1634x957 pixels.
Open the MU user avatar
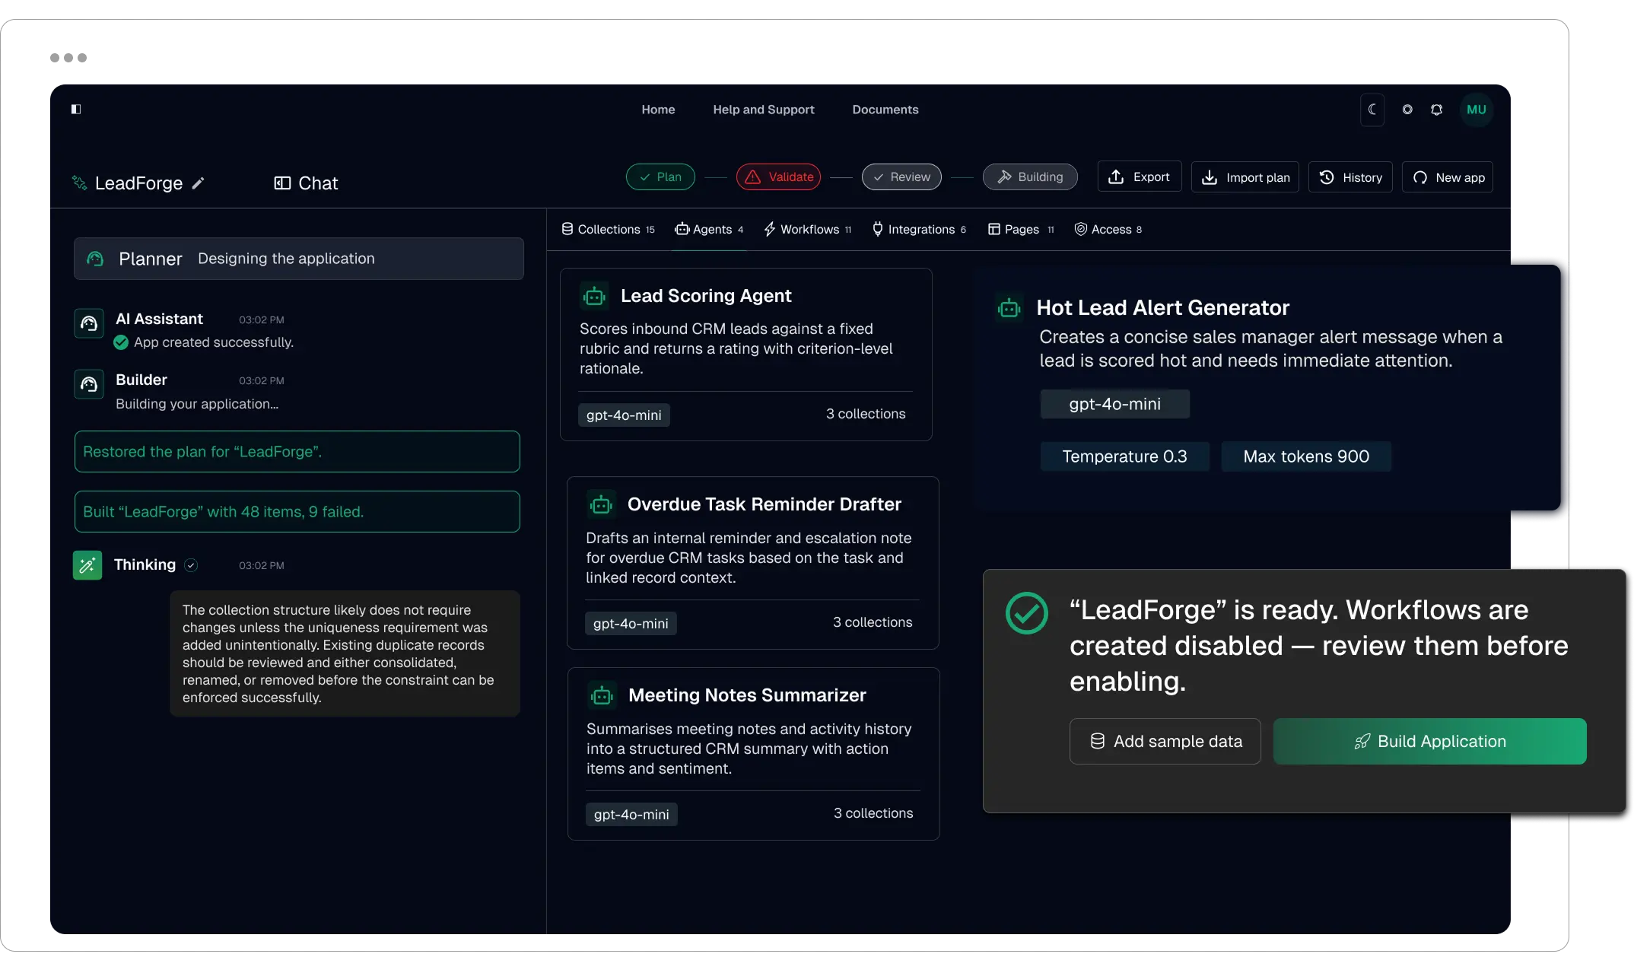(1476, 110)
